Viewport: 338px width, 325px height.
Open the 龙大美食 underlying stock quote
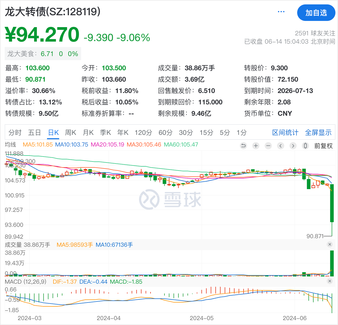43,54
